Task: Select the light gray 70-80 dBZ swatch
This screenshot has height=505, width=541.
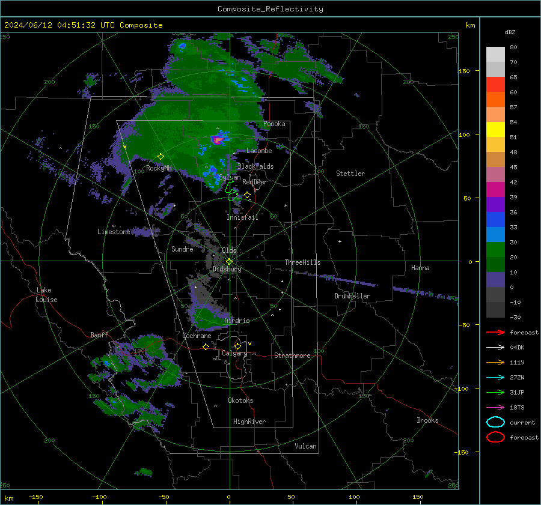Action: pos(495,55)
